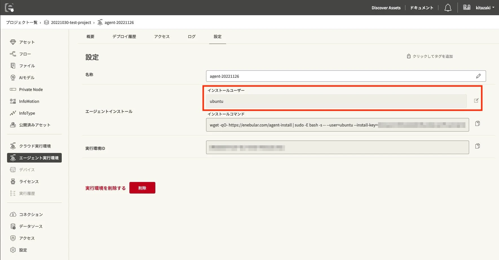Click the wget install command field

(337, 125)
